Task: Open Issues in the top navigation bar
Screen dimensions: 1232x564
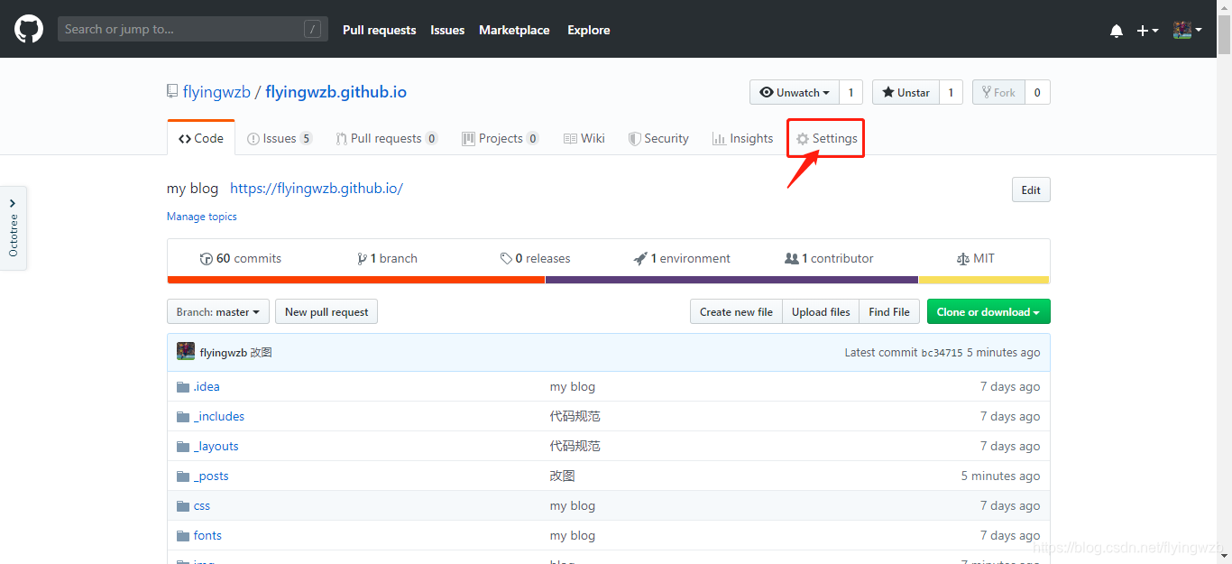Action: tap(447, 30)
